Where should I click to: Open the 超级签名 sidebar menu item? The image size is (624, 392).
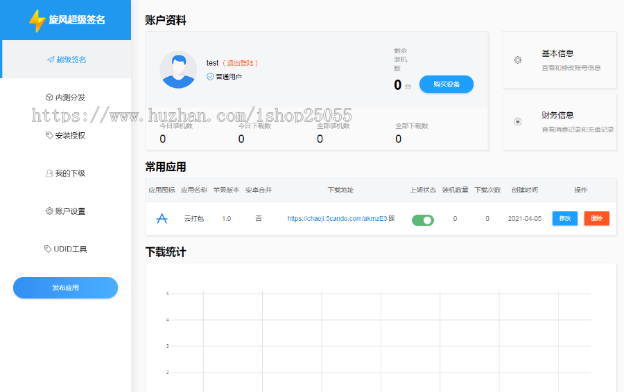point(67,60)
